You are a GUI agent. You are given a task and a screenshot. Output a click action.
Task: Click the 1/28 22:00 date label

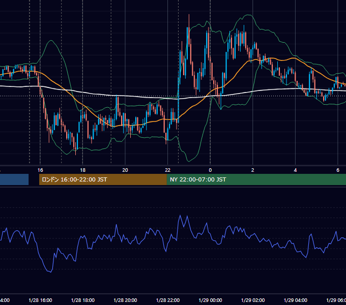(x=168, y=300)
